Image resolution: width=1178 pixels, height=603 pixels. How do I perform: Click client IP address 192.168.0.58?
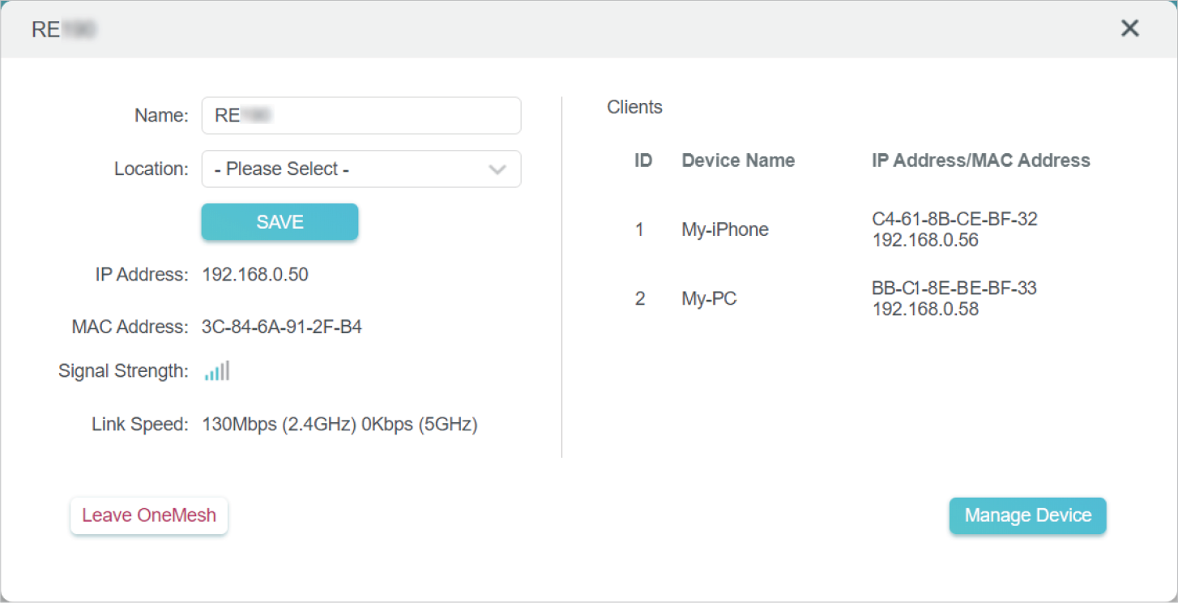point(924,310)
